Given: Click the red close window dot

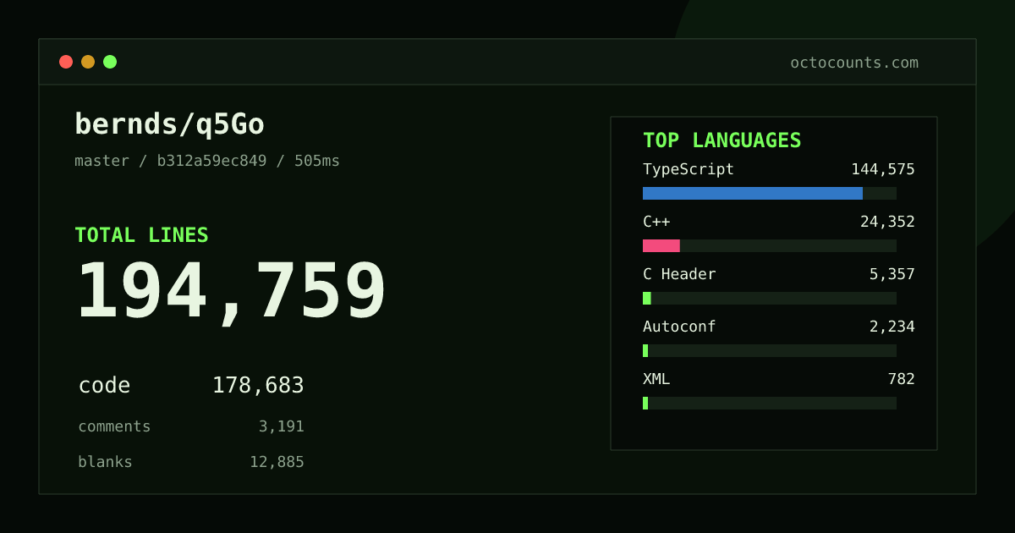Looking at the screenshot, I should coord(66,62).
